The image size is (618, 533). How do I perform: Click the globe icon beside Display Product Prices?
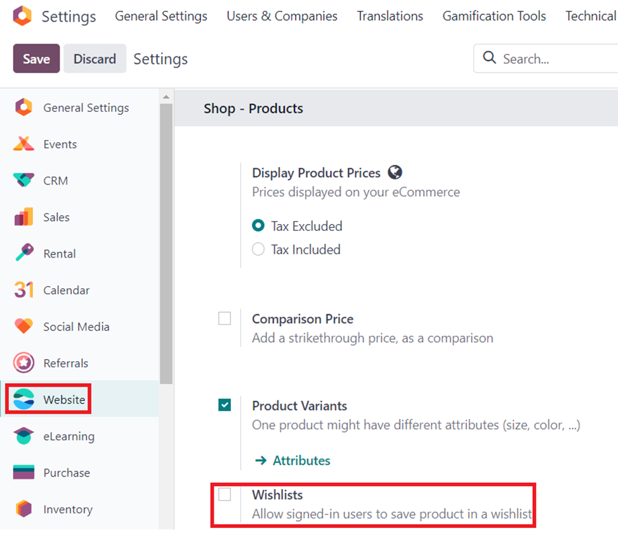(x=395, y=173)
